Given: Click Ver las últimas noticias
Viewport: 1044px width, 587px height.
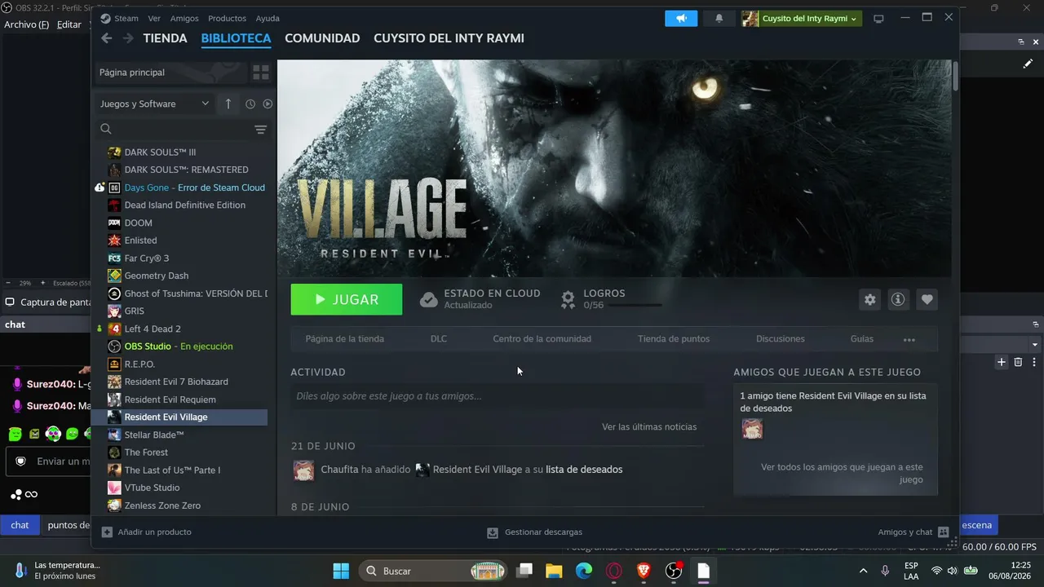Looking at the screenshot, I should [x=649, y=426].
